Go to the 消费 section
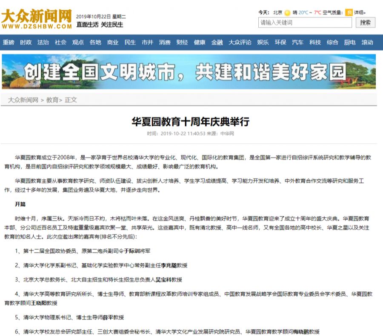383x336 pixels. 165,43
